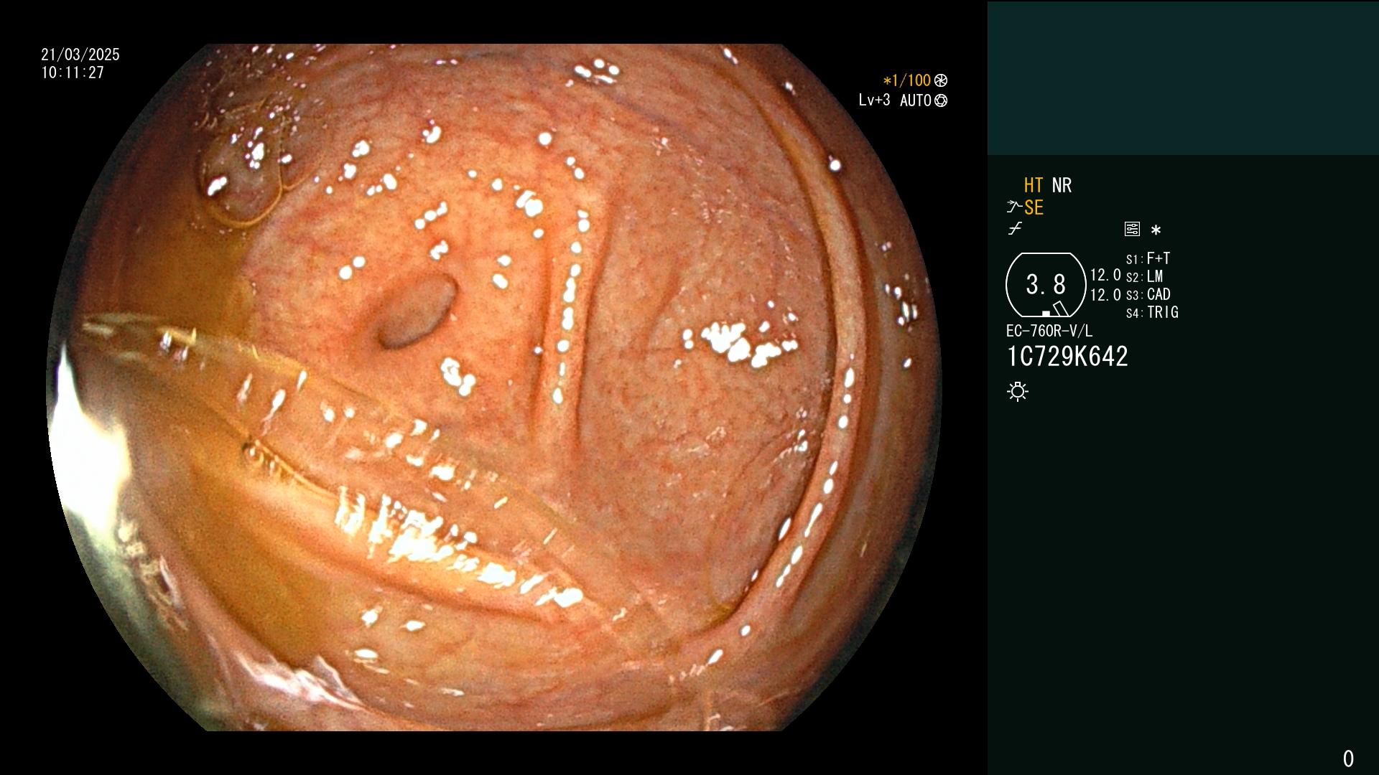Click the HT indicator

pos(1034,185)
